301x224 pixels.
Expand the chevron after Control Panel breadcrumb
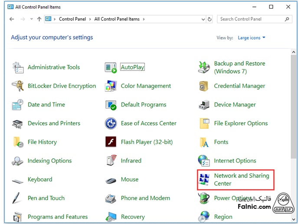tap(90, 19)
